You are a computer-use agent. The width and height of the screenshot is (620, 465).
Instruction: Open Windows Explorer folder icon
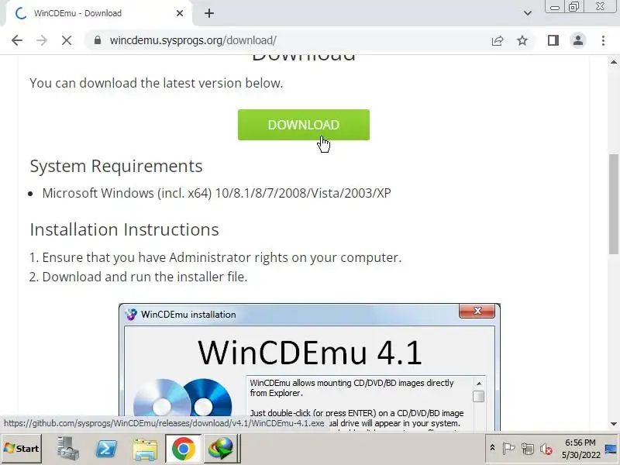point(145,449)
